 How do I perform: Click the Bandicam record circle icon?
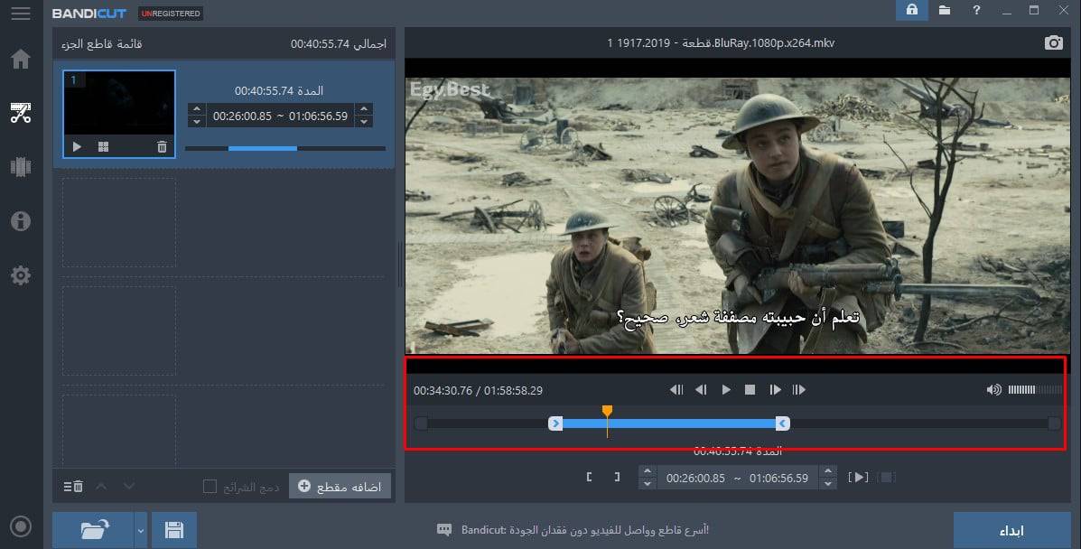point(21,526)
